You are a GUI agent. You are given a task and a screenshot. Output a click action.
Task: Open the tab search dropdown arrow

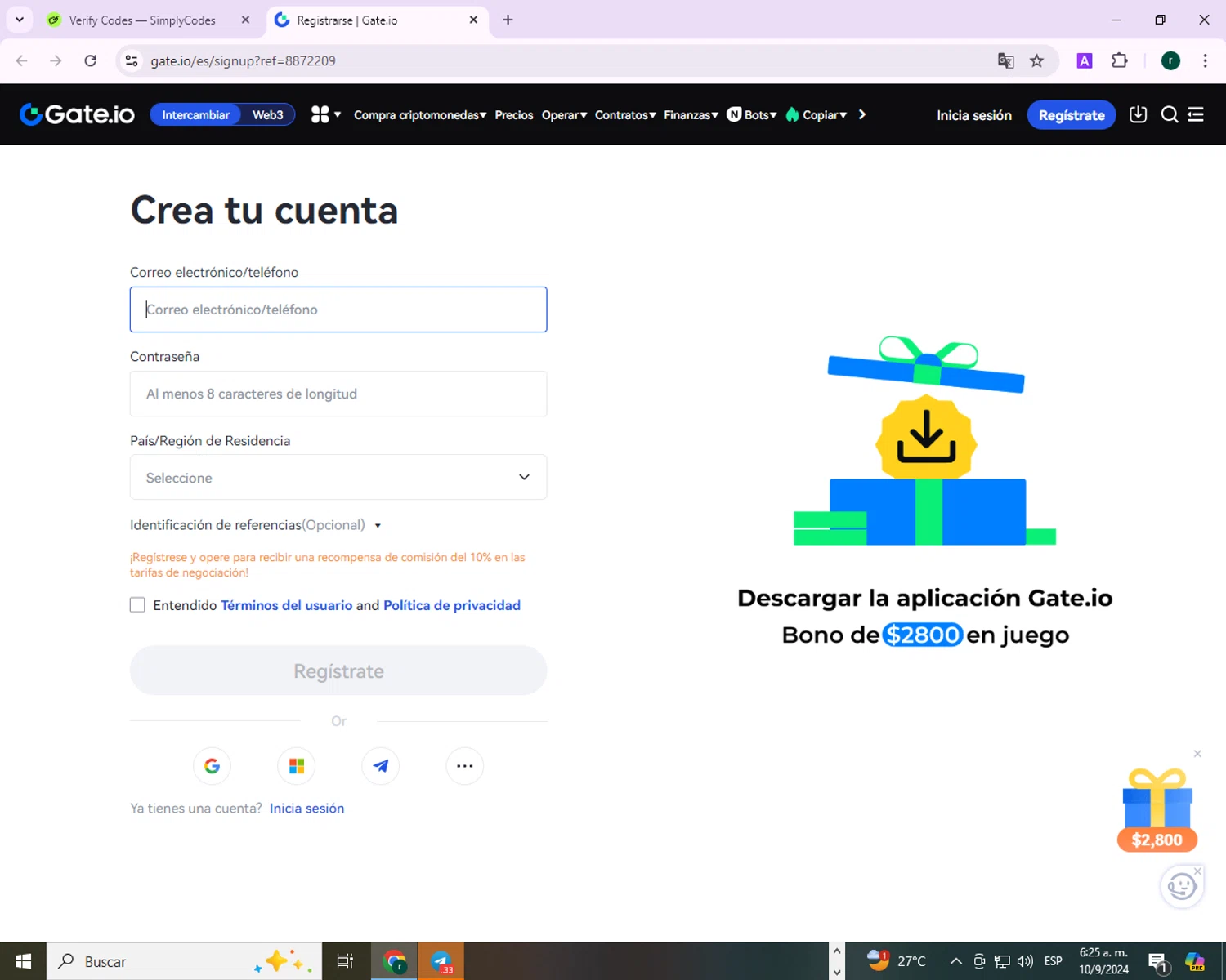click(20, 20)
